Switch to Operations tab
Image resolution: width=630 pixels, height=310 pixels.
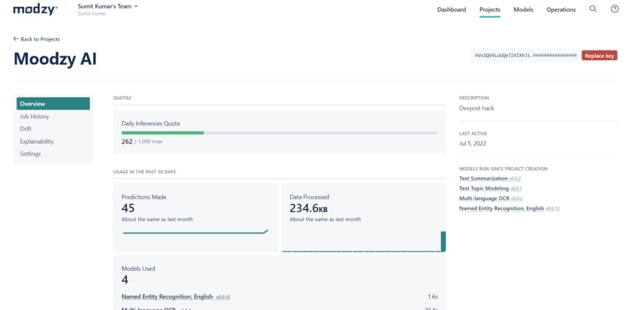click(561, 9)
